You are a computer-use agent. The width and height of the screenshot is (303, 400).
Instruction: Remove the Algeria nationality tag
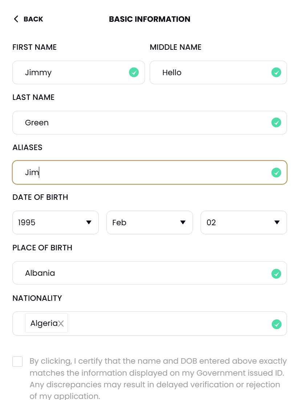61,324
